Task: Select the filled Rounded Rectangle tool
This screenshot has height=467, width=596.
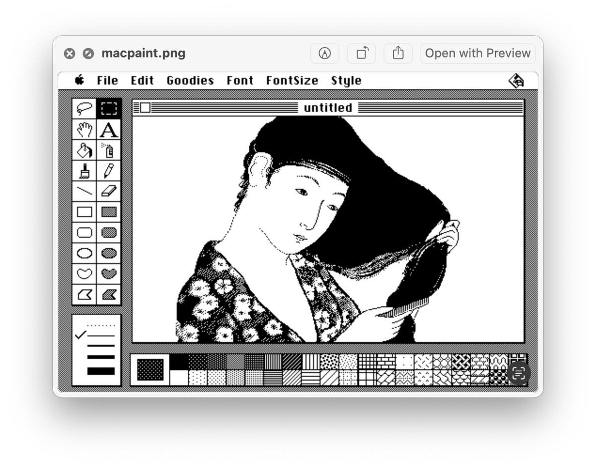Action: [x=109, y=232]
